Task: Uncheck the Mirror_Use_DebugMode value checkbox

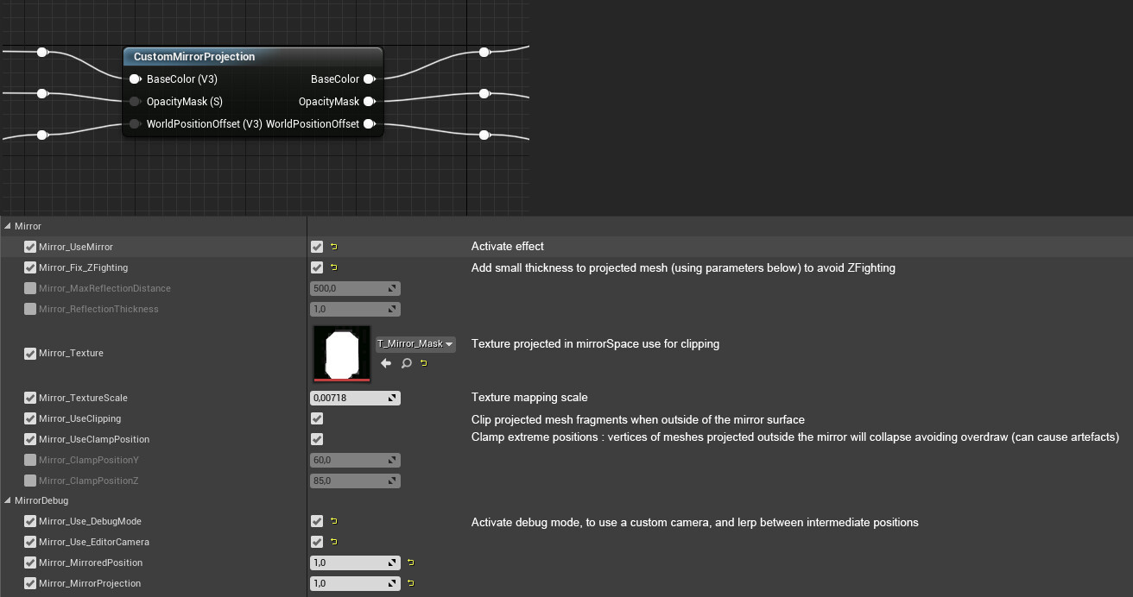Action: [317, 521]
